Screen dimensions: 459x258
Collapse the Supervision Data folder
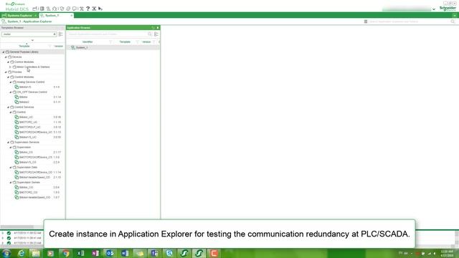click(x=11, y=167)
